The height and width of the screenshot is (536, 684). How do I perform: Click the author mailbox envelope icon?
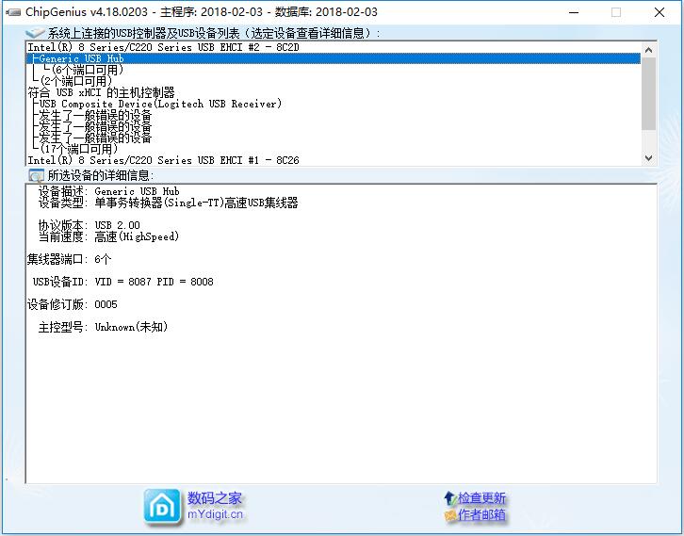click(x=450, y=515)
